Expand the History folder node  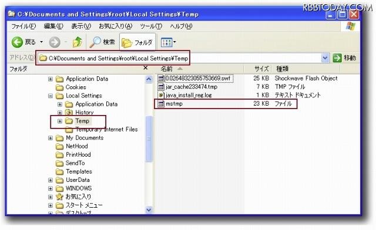tap(60, 113)
